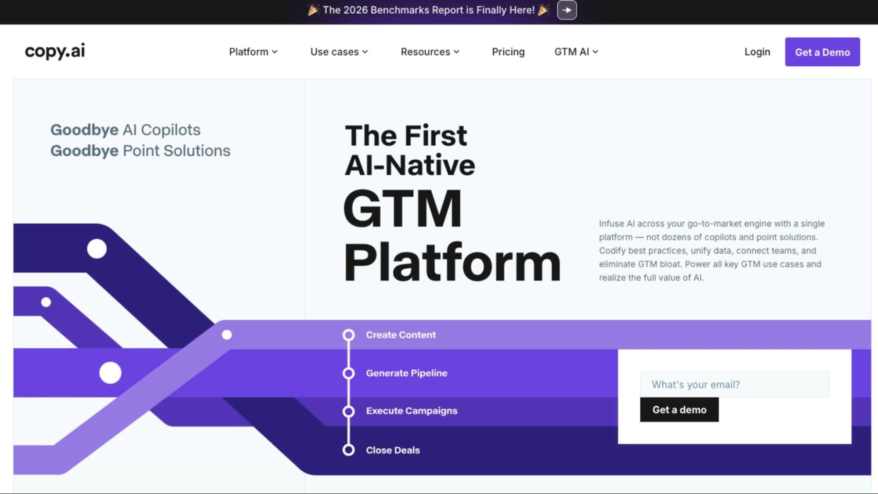The height and width of the screenshot is (494, 878).
Task: Focus the What's your email field
Action: [734, 385]
